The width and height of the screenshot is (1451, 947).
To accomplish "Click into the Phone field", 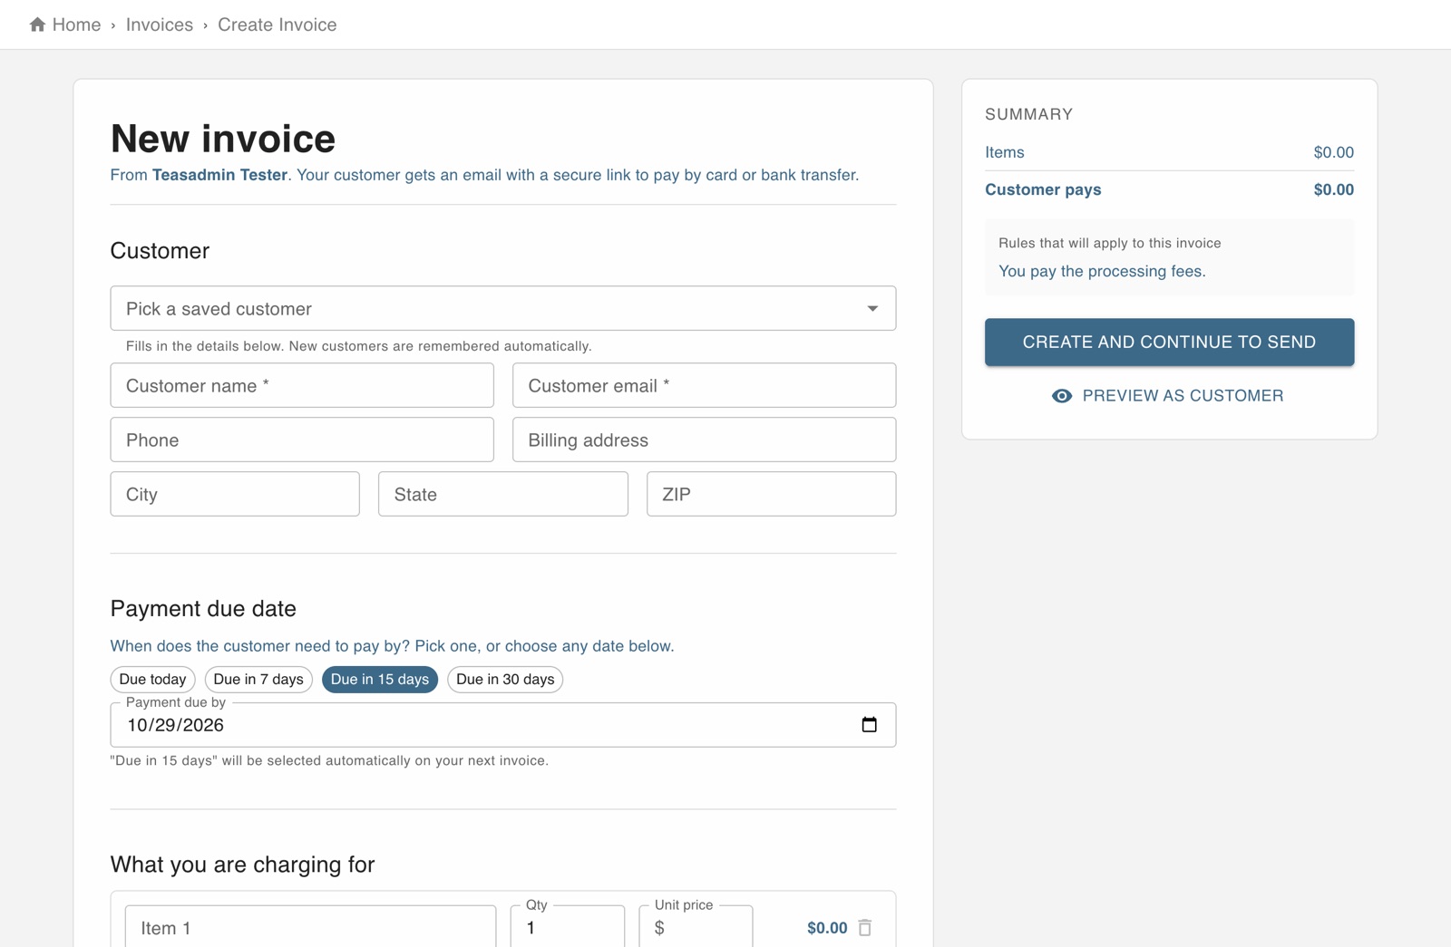I will click(x=302, y=440).
